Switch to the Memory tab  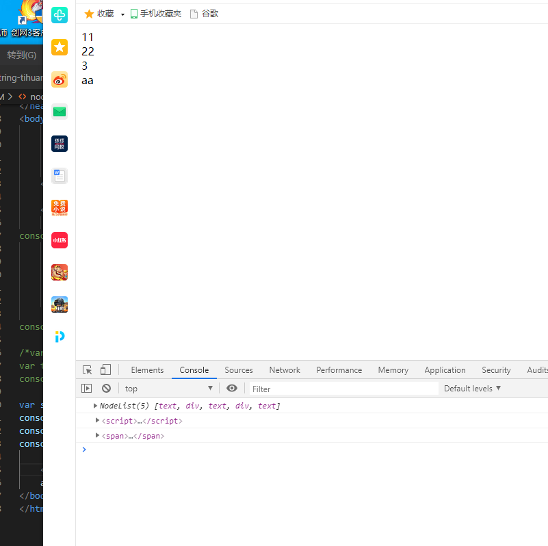(x=393, y=370)
